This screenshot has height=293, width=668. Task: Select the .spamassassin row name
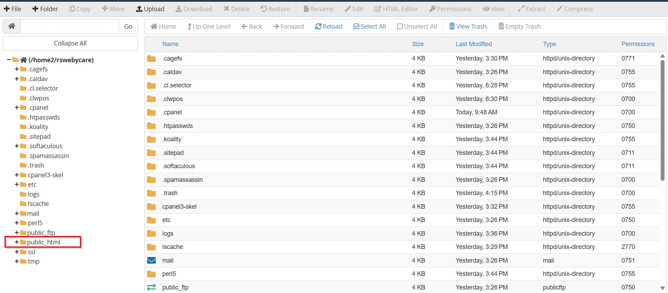[182, 180]
